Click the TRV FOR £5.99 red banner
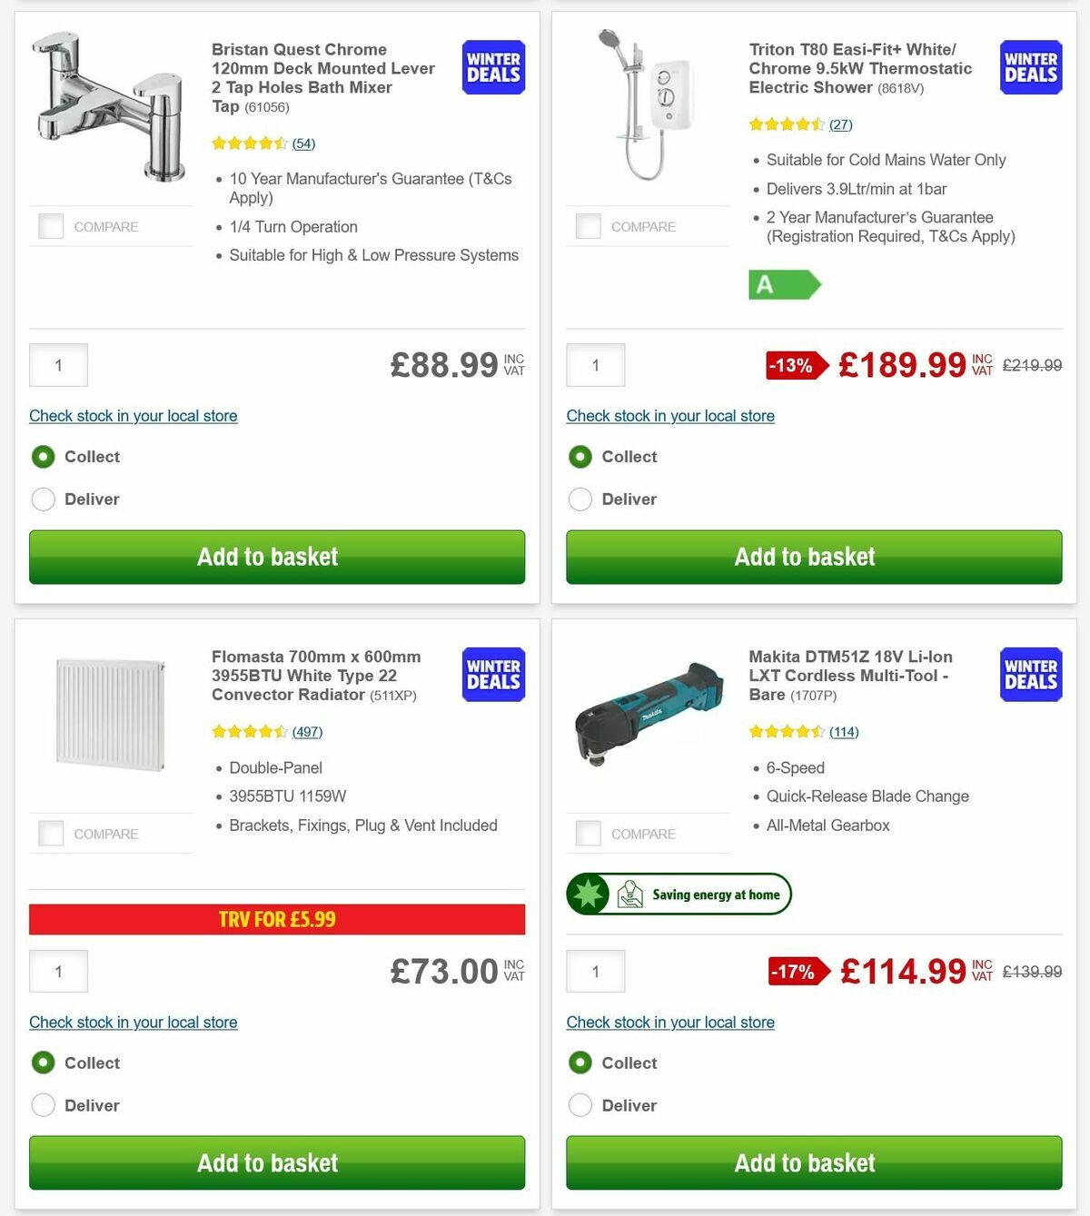 click(276, 919)
